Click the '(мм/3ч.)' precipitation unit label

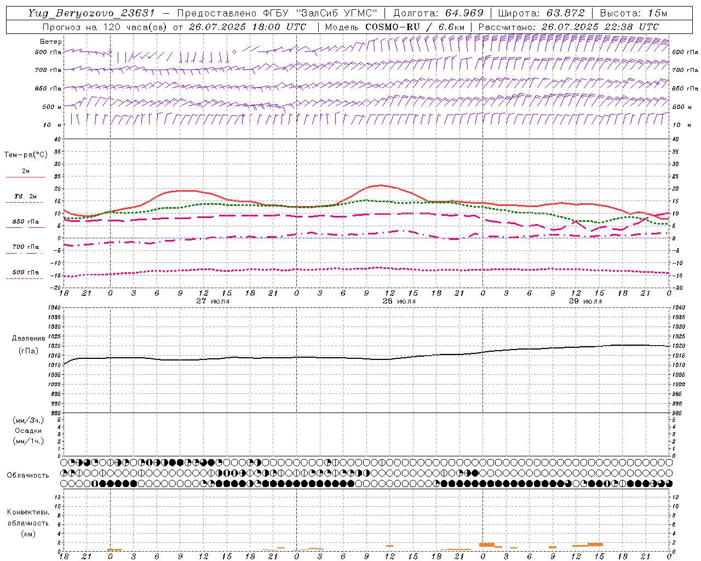[x=28, y=420]
